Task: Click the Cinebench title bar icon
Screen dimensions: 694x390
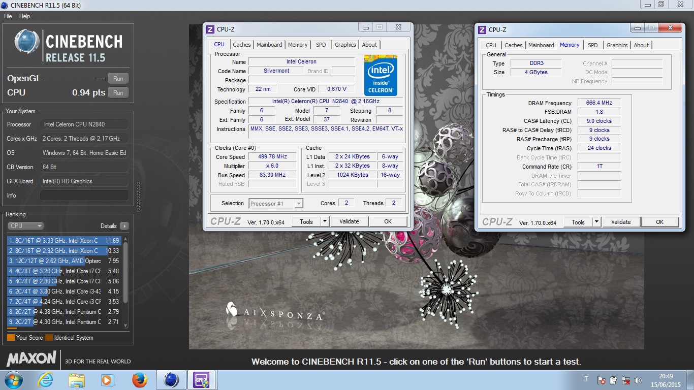Action: tap(5, 5)
